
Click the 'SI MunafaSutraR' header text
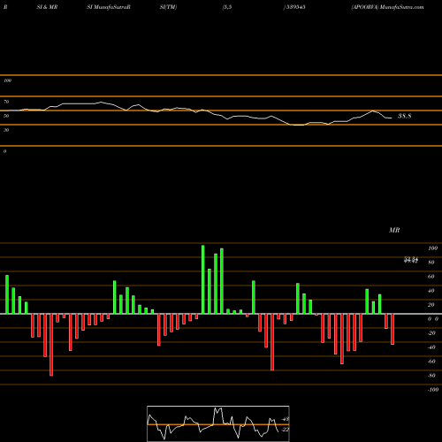tap(109, 7)
